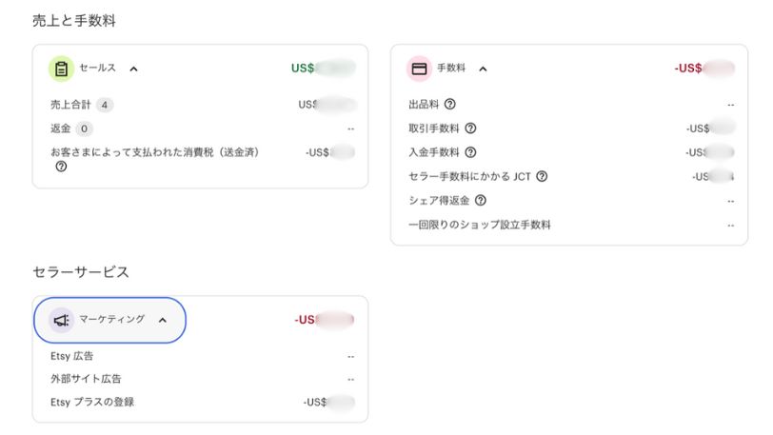Open help icon next to シェア得返金

pos(481,201)
